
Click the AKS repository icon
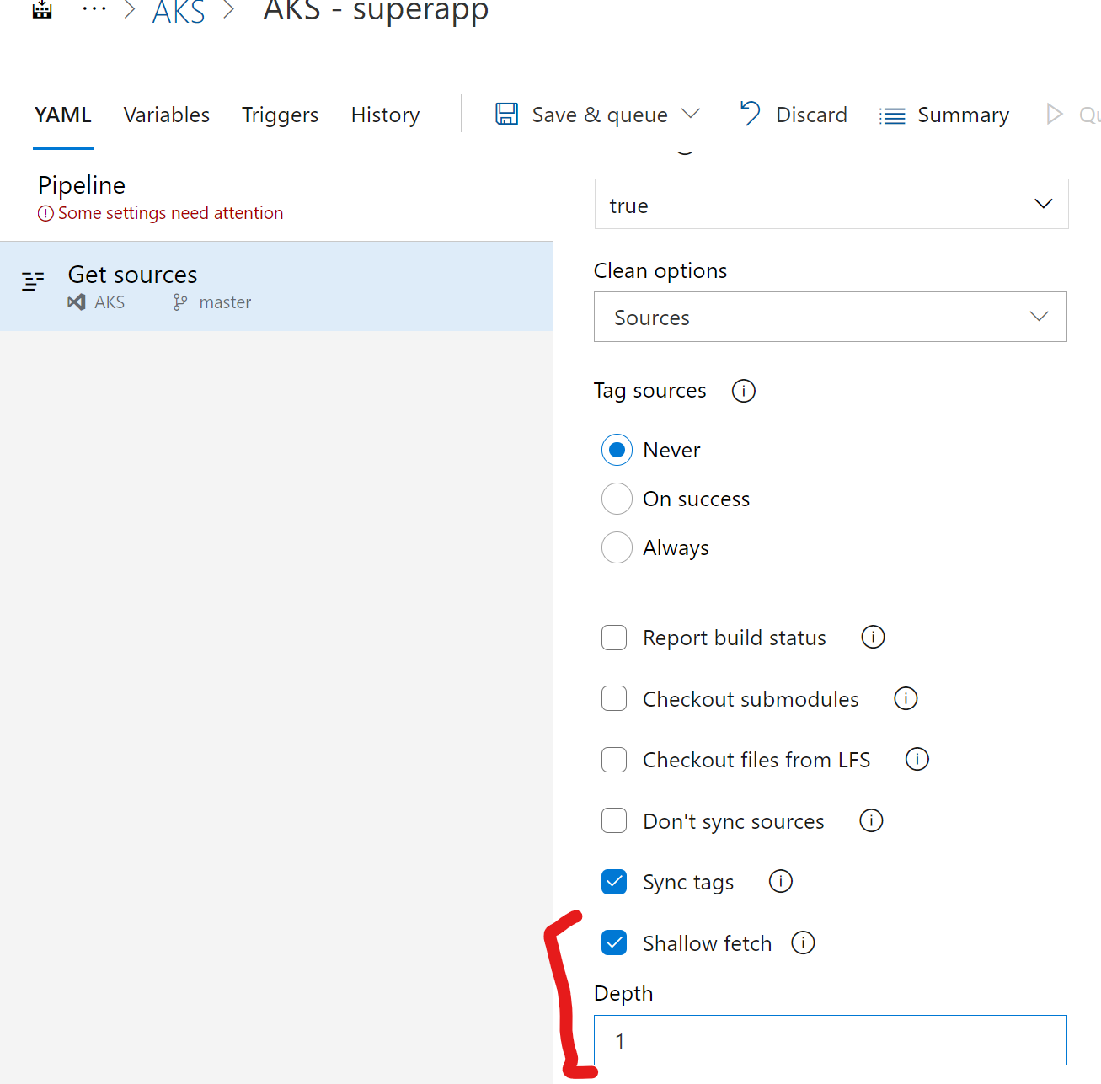pos(76,302)
